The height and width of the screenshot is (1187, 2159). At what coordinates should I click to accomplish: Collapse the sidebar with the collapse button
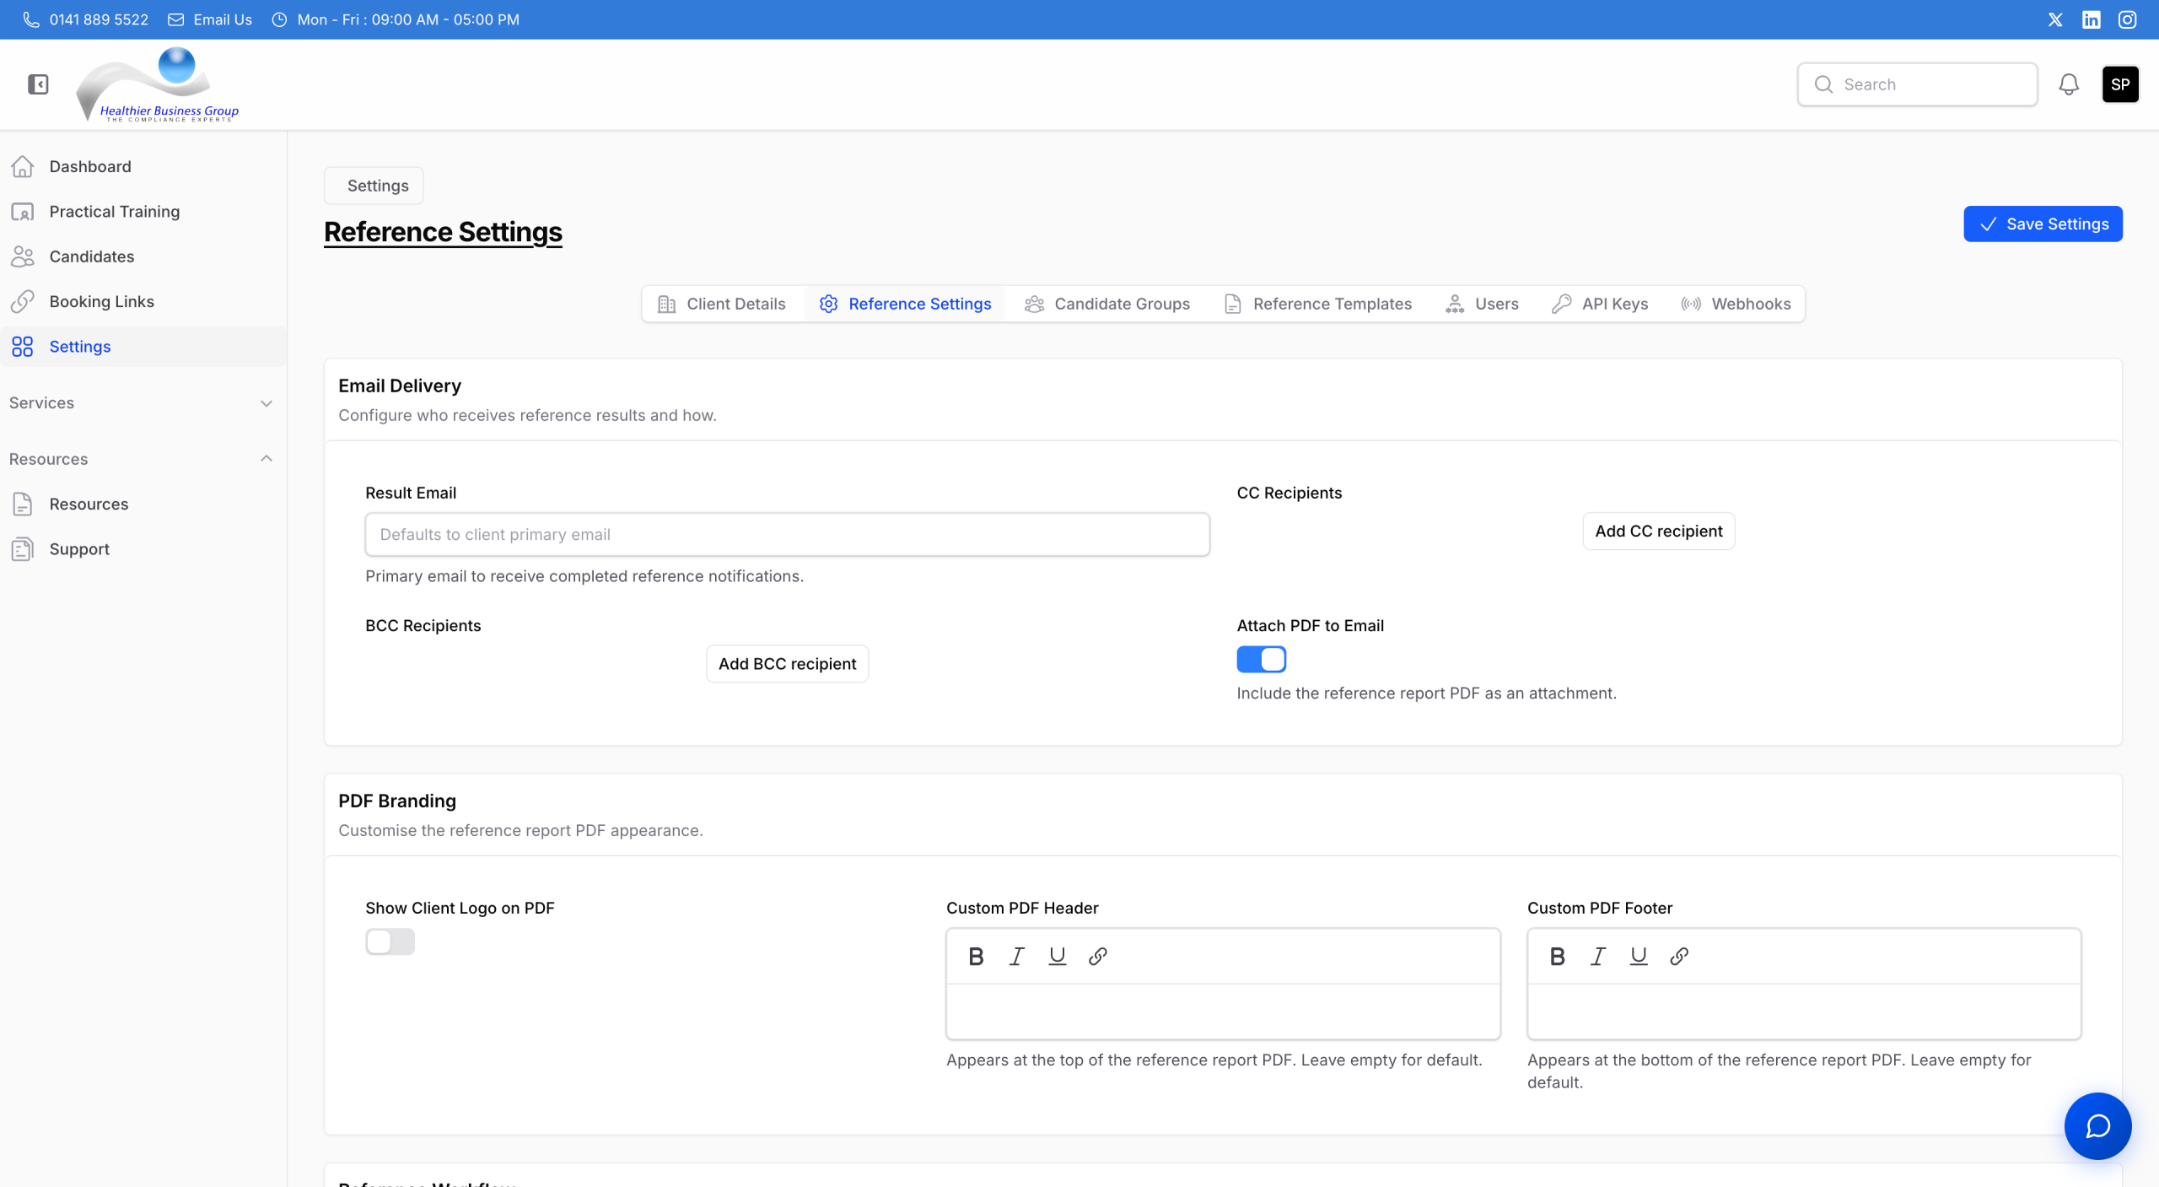pos(37,84)
